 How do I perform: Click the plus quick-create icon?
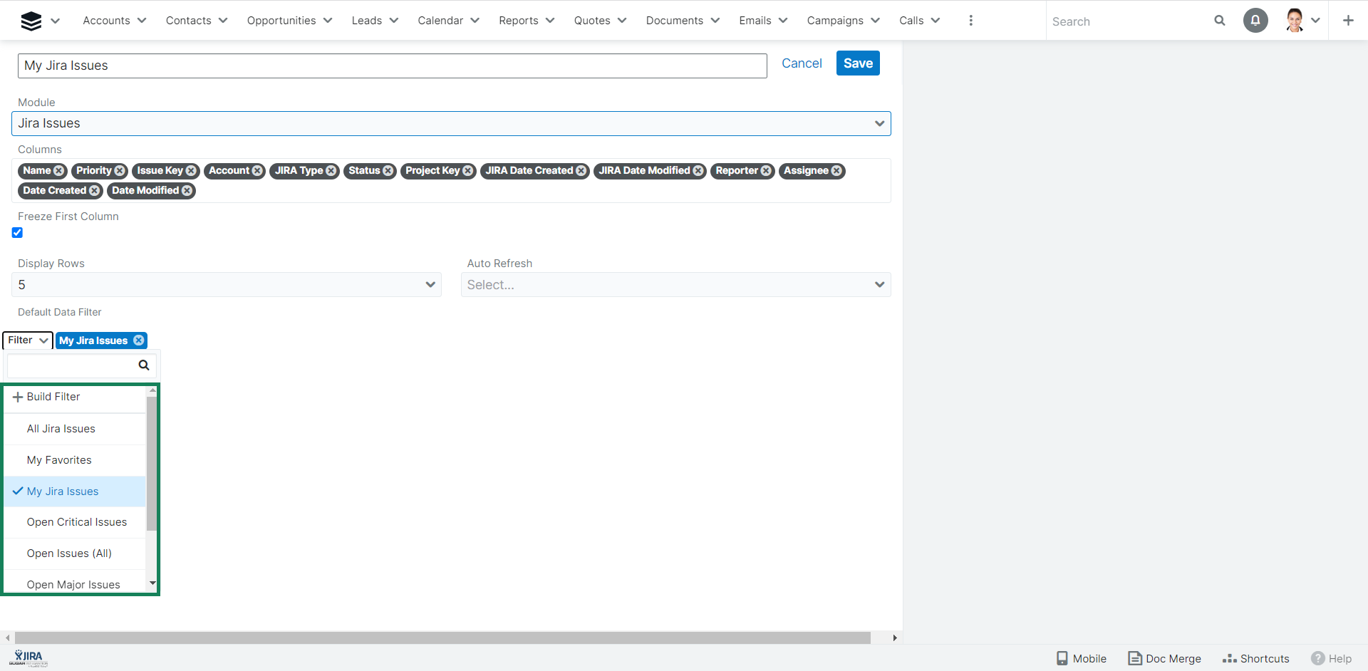(x=1348, y=21)
